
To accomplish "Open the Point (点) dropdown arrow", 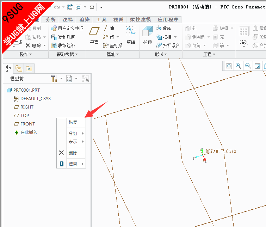I will (118, 37).
